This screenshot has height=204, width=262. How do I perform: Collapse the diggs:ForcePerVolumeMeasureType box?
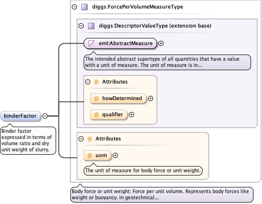point(74,7)
